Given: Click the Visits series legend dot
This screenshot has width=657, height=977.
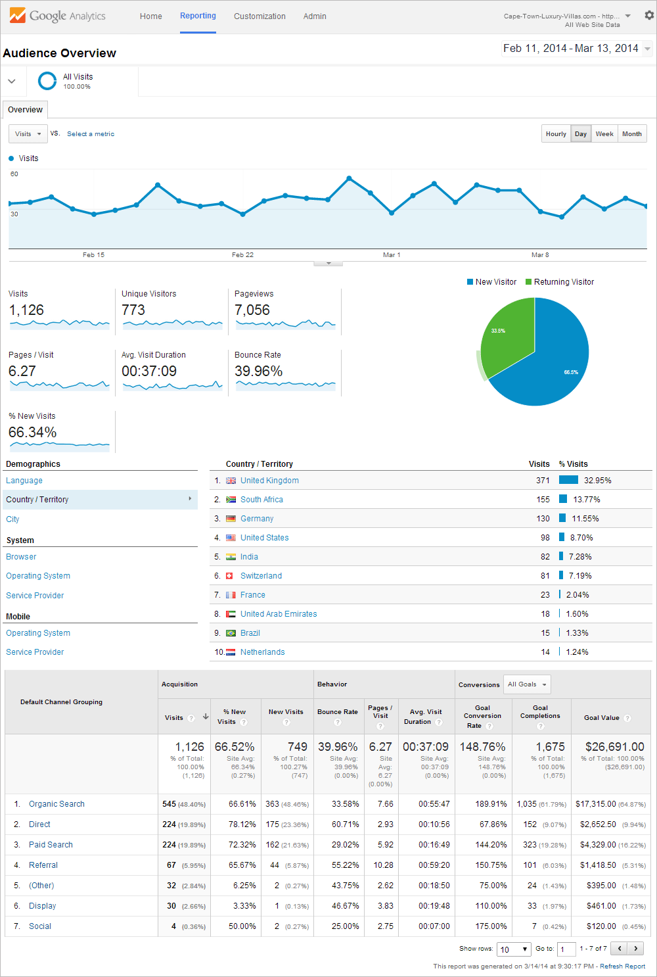Looking at the screenshot, I should click(11, 158).
